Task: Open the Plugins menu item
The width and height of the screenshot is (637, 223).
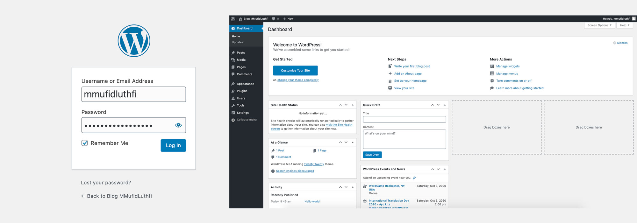Action: [246, 91]
